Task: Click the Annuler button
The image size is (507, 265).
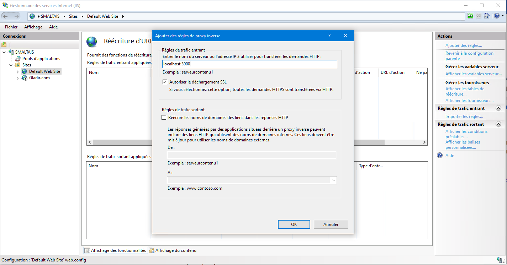Action: (331, 225)
